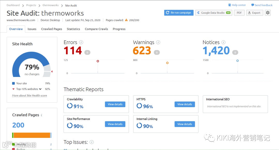Click the Errors info icon

coord(81,42)
